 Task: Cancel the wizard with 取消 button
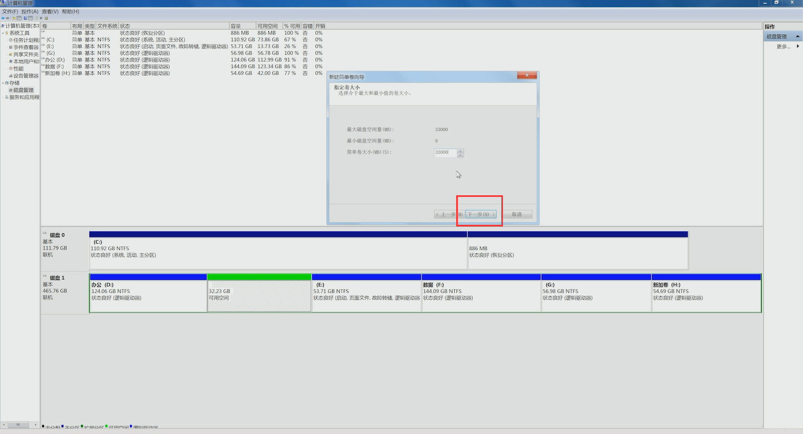(x=517, y=214)
